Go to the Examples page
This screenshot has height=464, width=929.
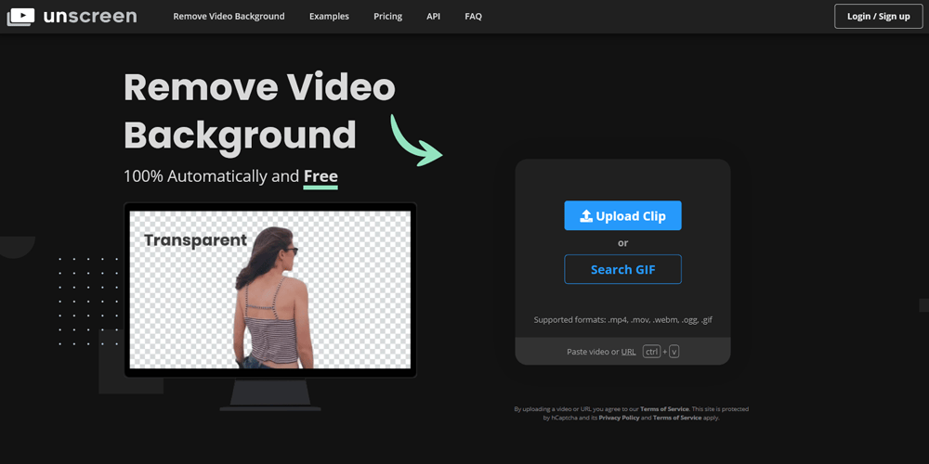tap(329, 17)
